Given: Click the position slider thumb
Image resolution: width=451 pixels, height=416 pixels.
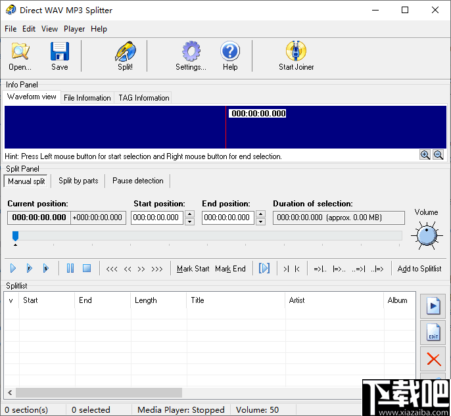Looking at the screenshot, I should click(16, 236).
